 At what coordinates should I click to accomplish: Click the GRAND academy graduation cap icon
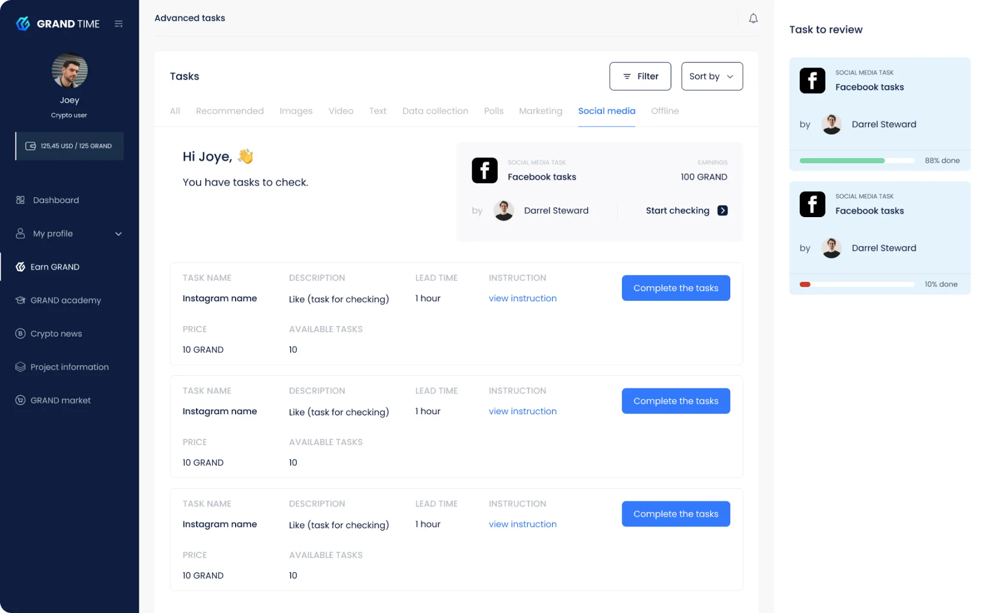21,300
